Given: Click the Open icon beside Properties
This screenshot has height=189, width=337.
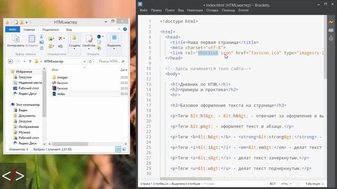Looking at the screenshot, I should tap(99, 37).
